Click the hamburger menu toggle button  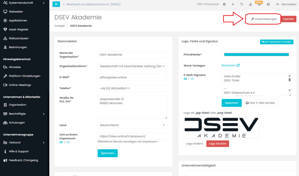(x=56, y=4)
